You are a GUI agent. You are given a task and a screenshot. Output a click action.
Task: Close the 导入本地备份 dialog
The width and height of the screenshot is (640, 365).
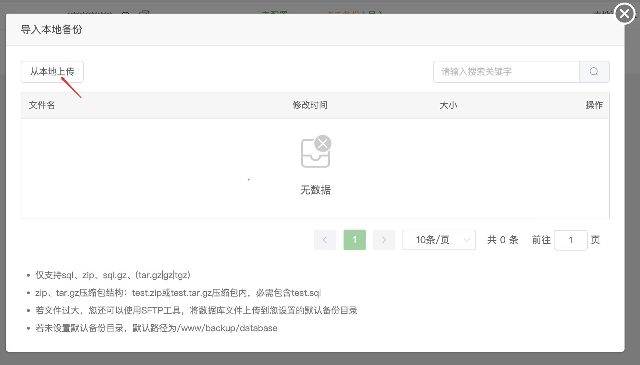(625, 14)
